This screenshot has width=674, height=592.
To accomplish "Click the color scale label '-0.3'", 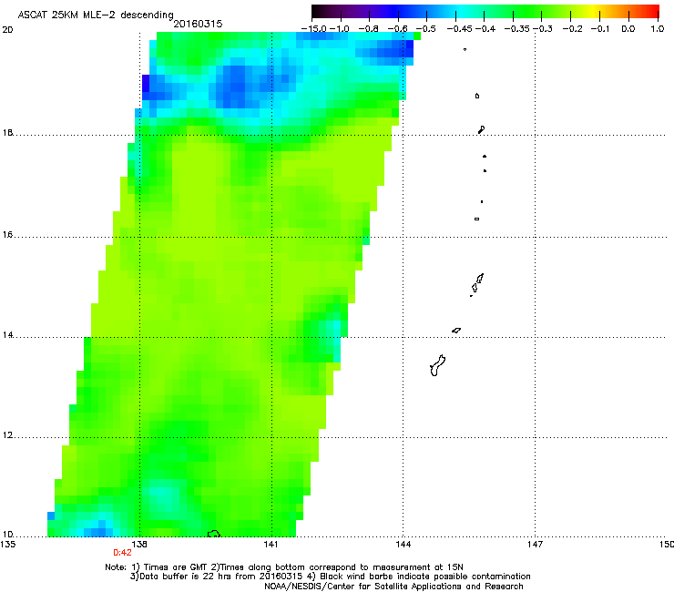I will coord(543,29).
